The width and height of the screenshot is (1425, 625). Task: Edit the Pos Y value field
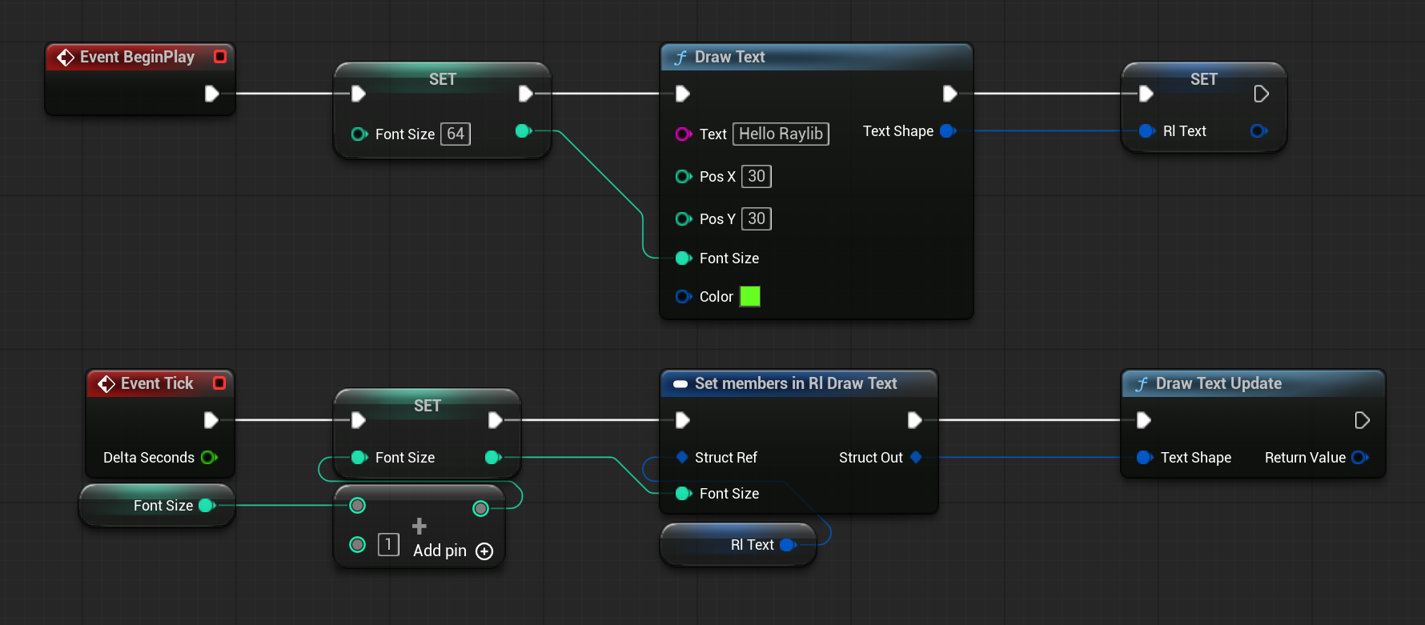[757, 218]
